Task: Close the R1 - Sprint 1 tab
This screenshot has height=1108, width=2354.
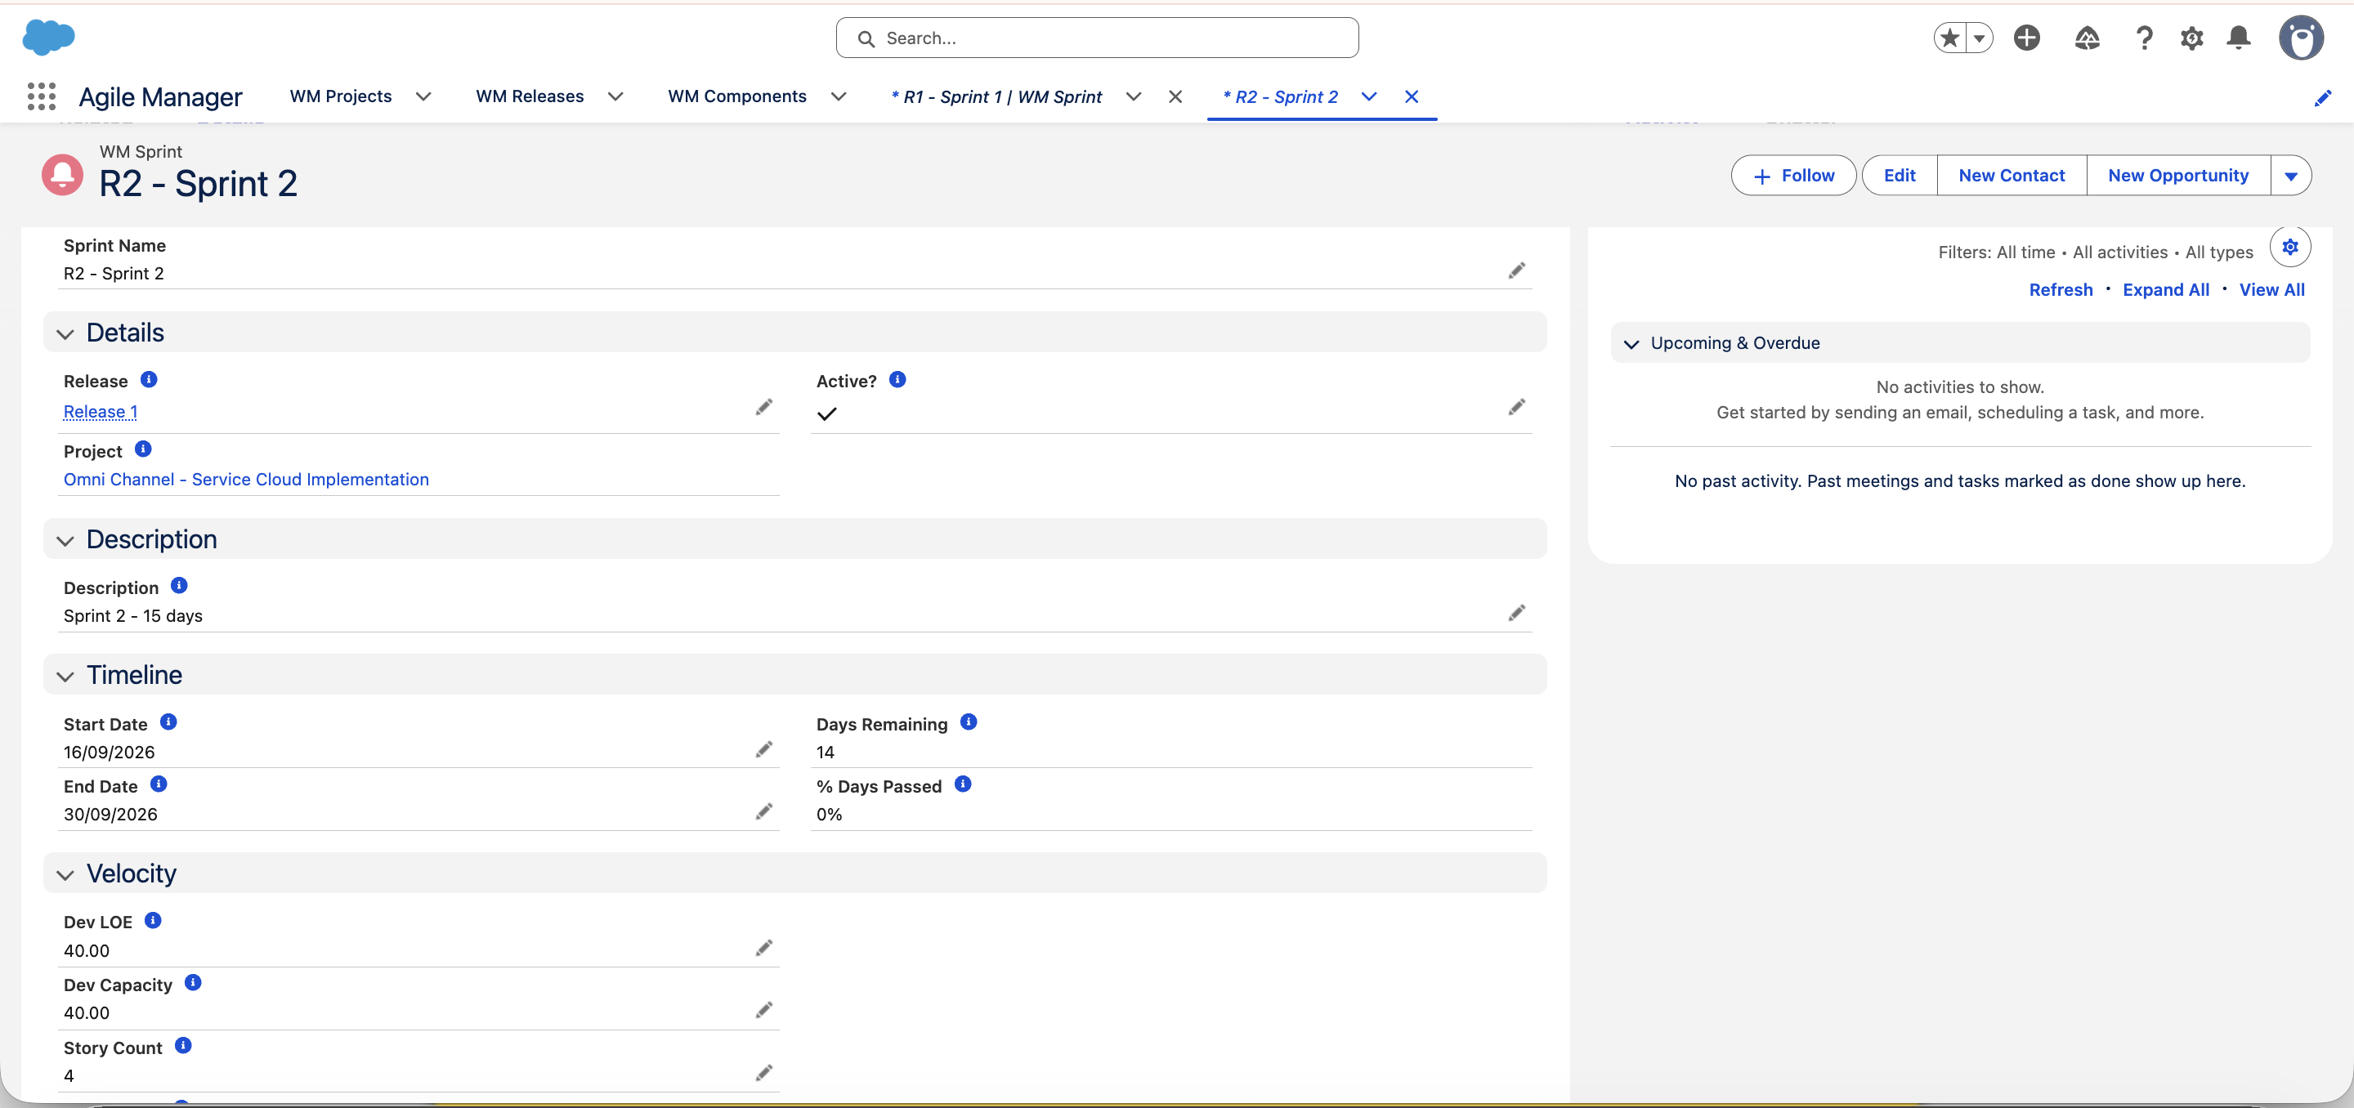Action: pyautogui.click(x=1175, y=96)
